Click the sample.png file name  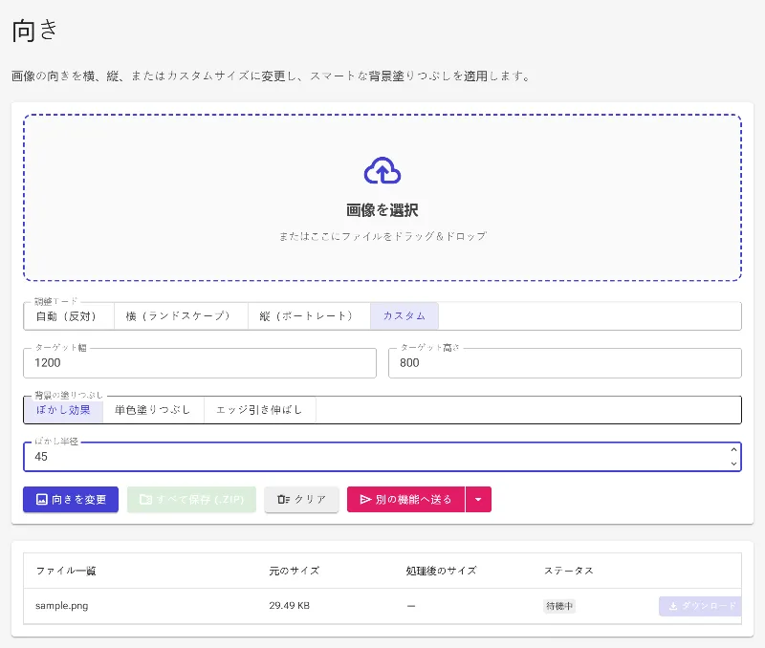click(62, 606)
